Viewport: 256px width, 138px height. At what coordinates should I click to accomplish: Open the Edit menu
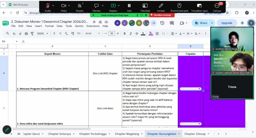click(x=21, y=26)
